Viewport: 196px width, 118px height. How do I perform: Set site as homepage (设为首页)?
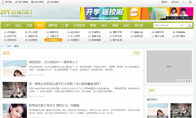click(x=53, y=2)
